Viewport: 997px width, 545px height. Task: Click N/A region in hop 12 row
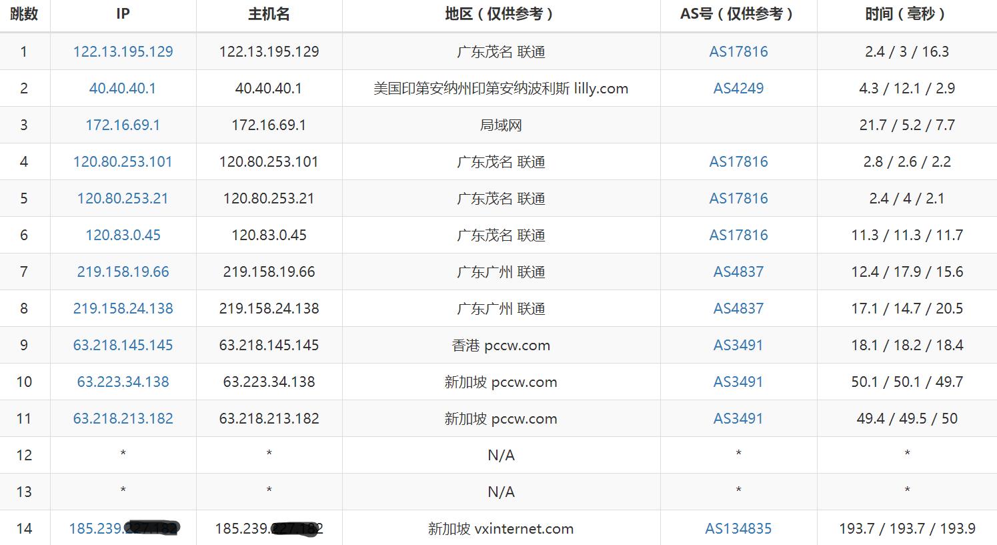[x=501, y=456]
